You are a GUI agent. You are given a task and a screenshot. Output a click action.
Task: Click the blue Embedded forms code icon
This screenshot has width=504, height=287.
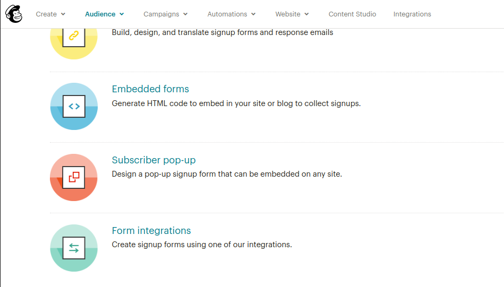tap(74, 106)
